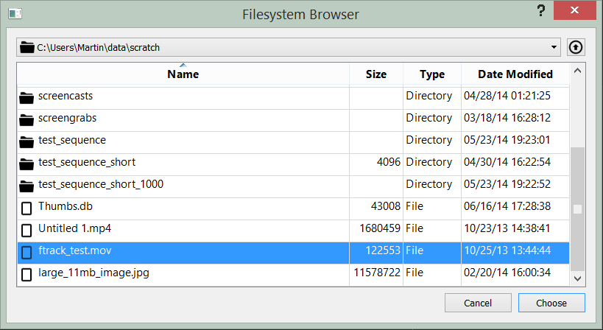Select the test_sequence_short_1000 folder icon
Screen dimensions: 603x330
pos(27,186)
